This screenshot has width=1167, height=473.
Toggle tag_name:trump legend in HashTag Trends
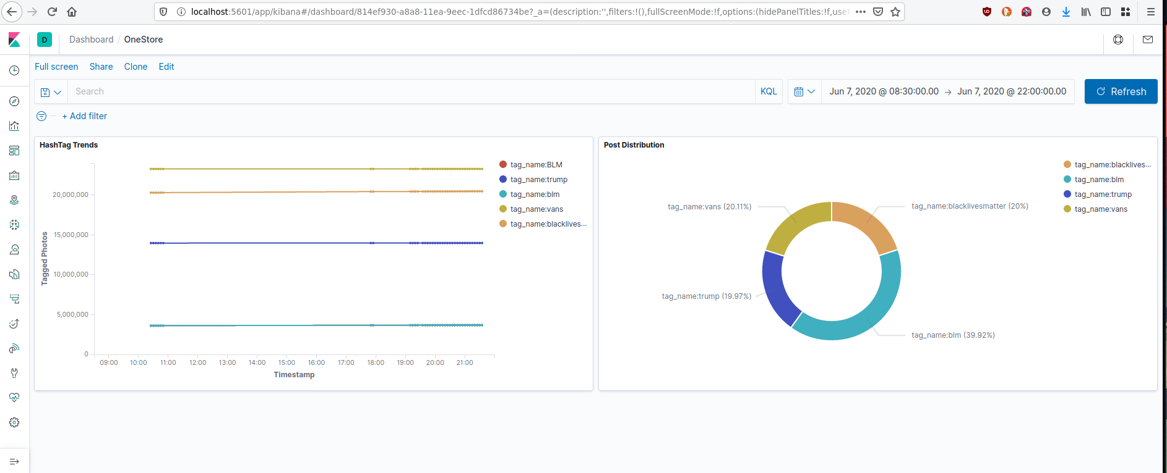539,180
